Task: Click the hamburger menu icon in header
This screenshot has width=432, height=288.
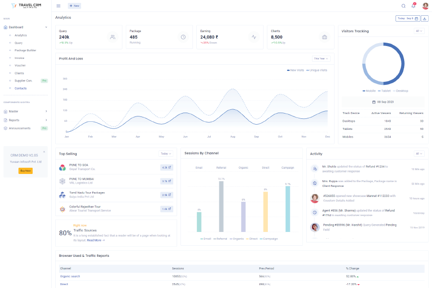Action: tap(59, 6)
